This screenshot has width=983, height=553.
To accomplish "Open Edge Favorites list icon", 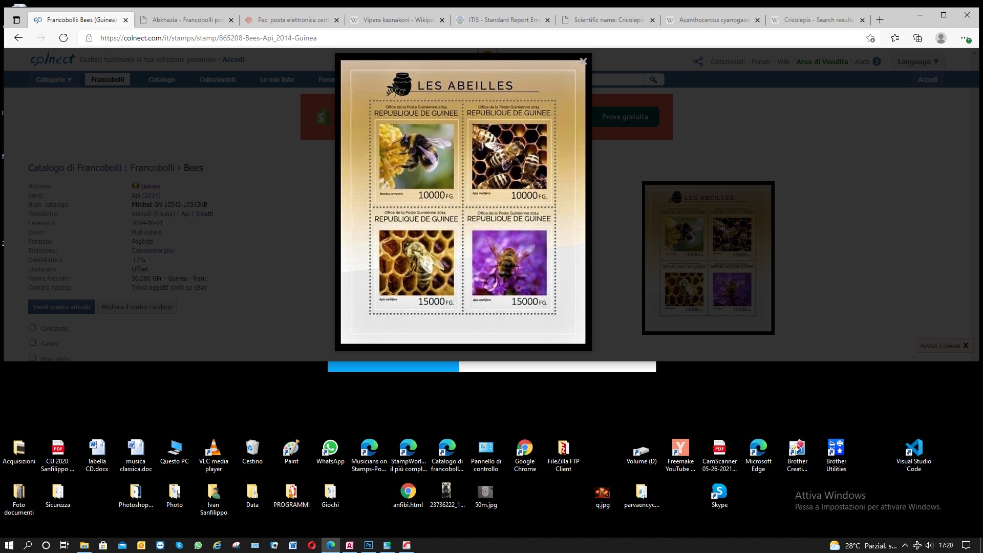I will [x=894, y=38].
